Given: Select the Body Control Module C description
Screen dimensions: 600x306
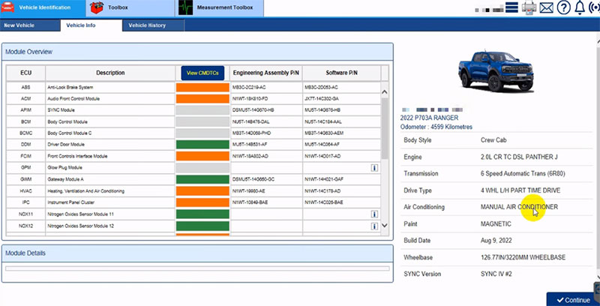Looking at the screenshot, I should point(70,133).
